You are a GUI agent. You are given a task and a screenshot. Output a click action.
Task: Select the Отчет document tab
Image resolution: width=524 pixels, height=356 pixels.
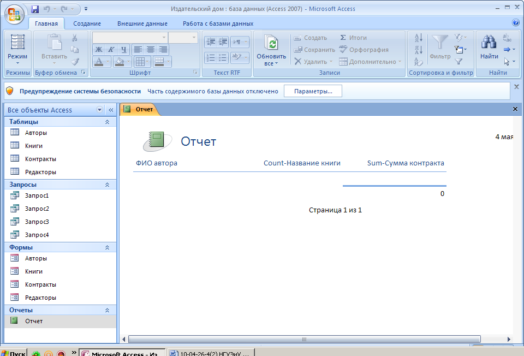point(140,109)
